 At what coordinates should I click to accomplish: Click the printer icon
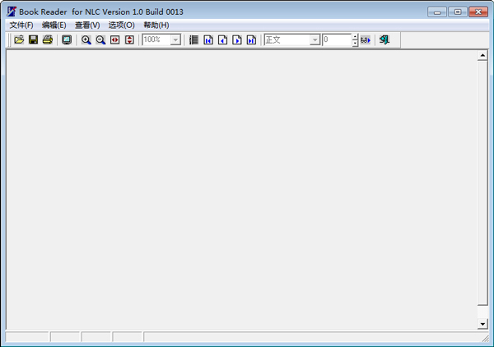48,39
